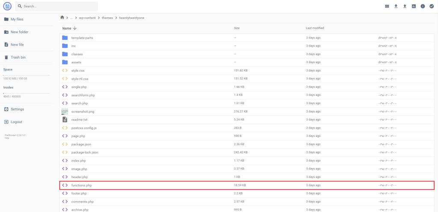Click Logout in the sidebar
438x212 pixels.
(x=17, y=122)
